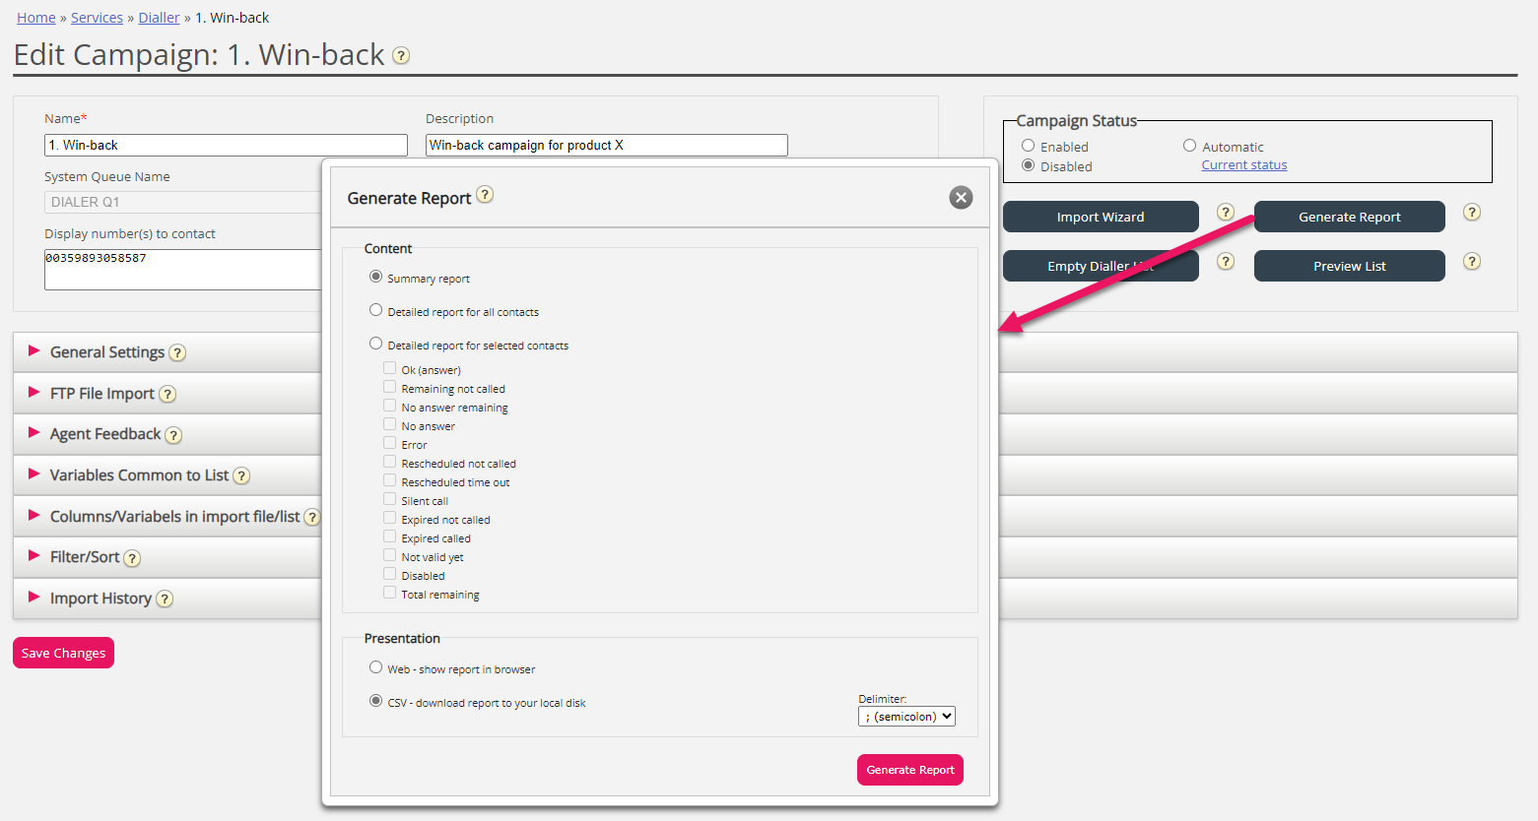Open the Current status link
This screenshot has width=1538, height=821.
[1243, 165]
